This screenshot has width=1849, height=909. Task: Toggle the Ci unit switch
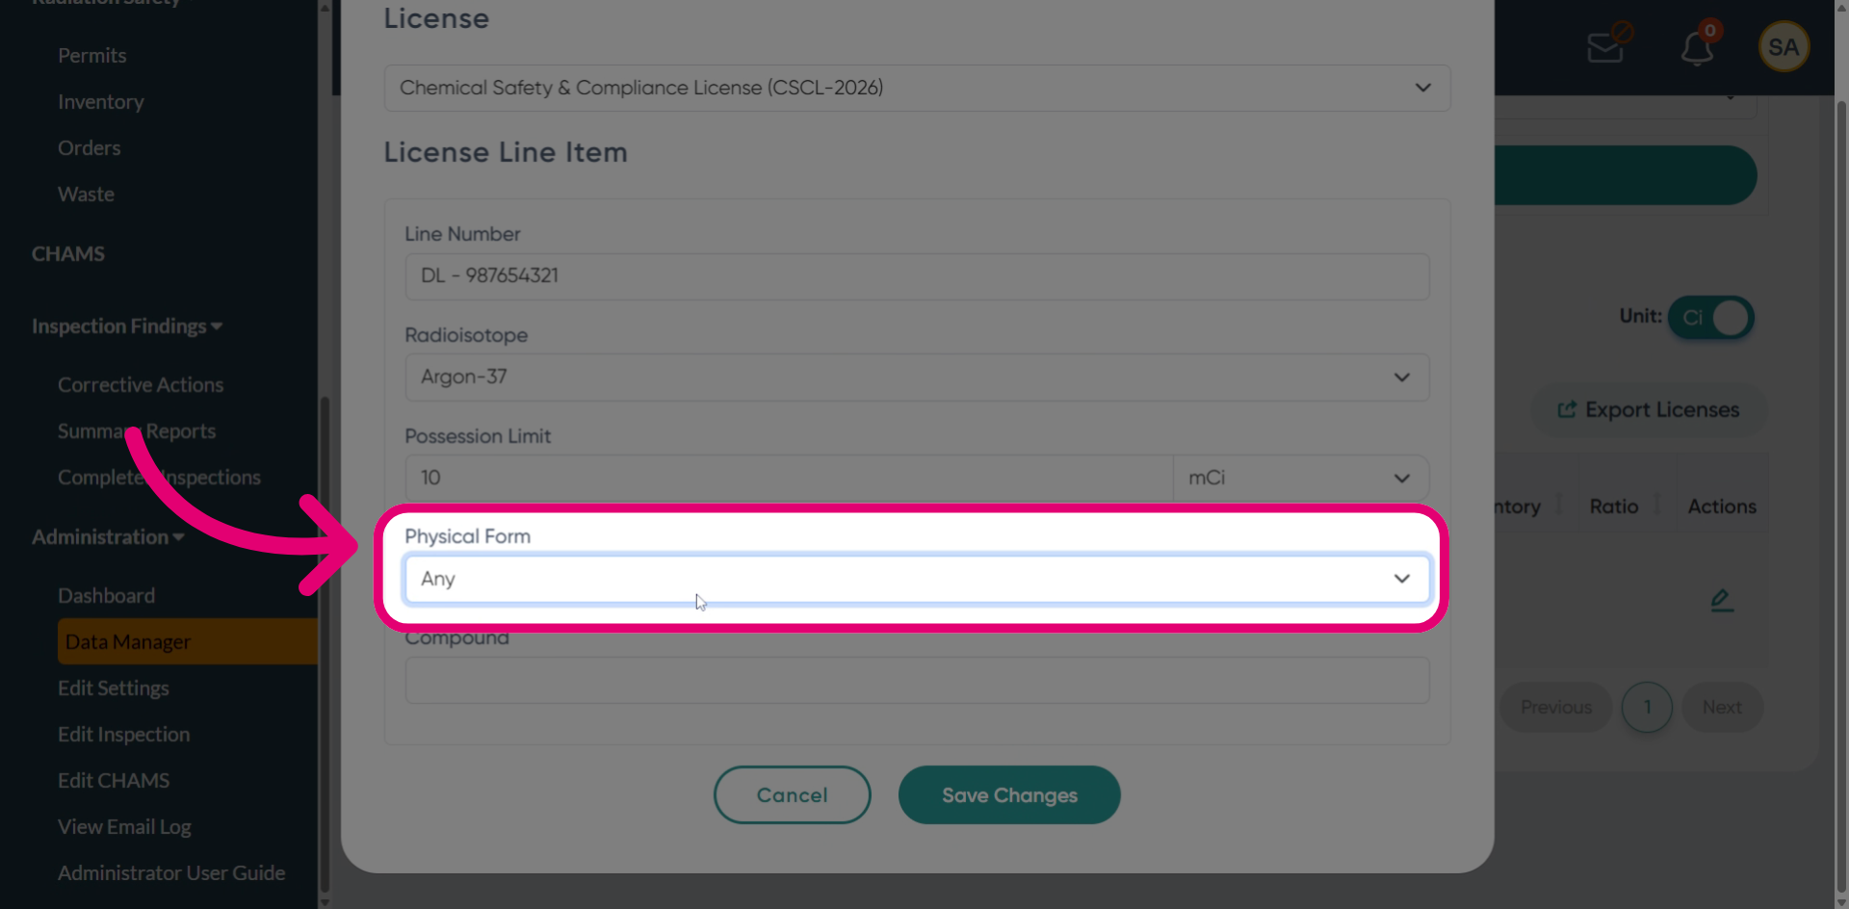pyautogui.click(x=1711, y=317)
